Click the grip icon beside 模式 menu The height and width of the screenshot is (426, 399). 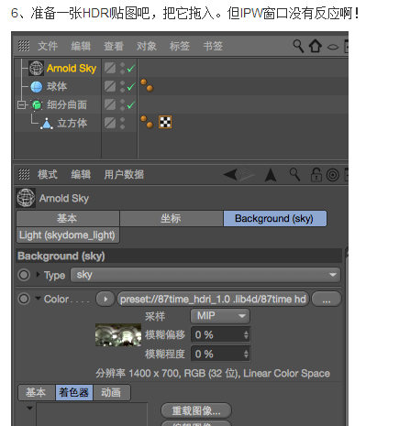point(24,174)
